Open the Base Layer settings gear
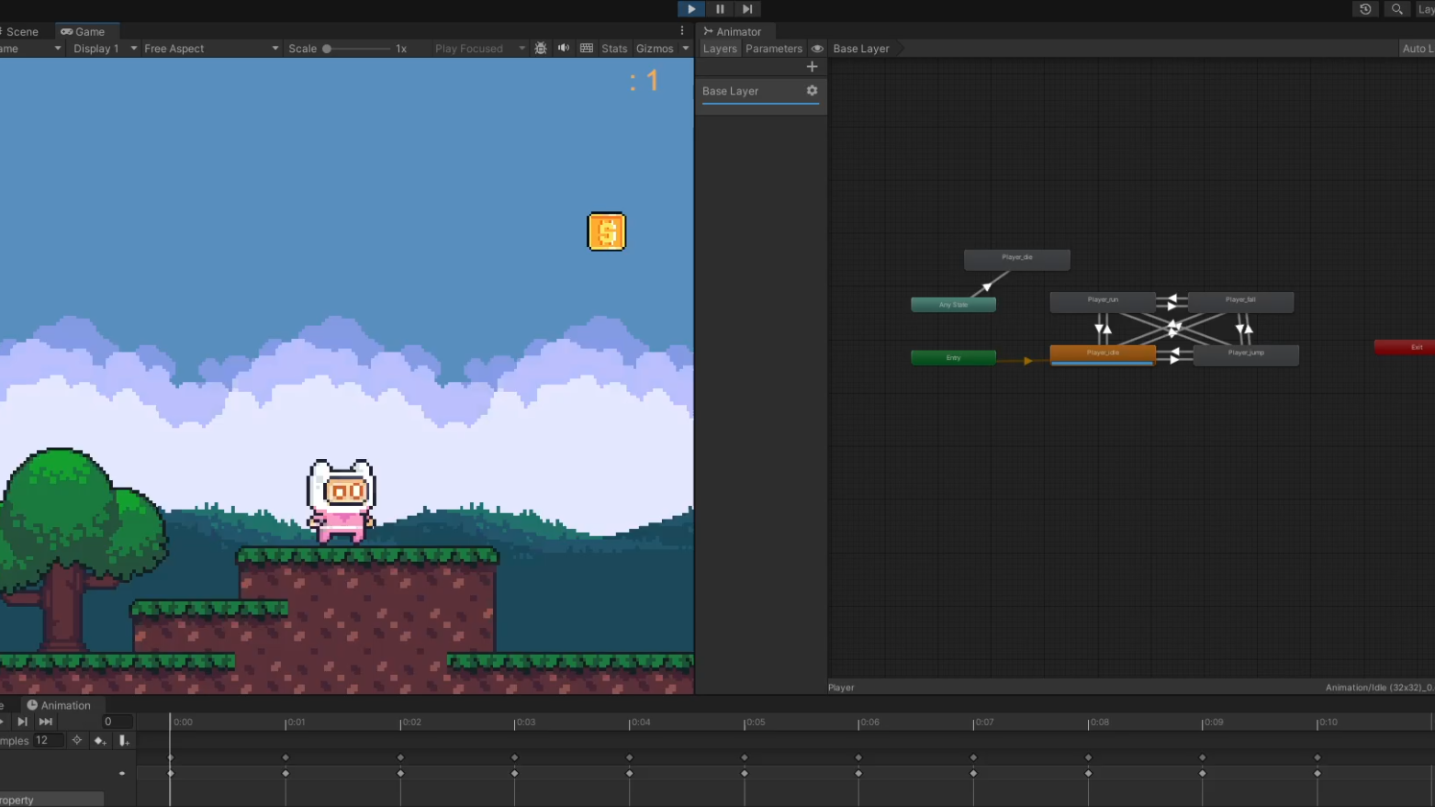This screenshot has width=1435, height=807. pos(812,91)
